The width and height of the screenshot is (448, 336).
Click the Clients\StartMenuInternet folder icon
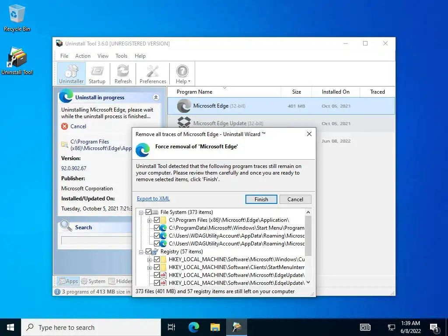tap(163, 267)
